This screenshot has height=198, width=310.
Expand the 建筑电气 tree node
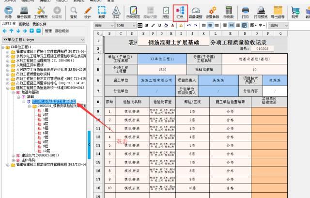coord(13,155)
